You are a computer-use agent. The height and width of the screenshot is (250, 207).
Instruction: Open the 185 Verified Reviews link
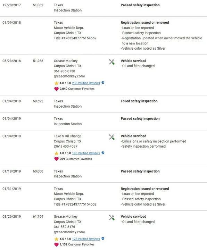[x=86, y=153]
